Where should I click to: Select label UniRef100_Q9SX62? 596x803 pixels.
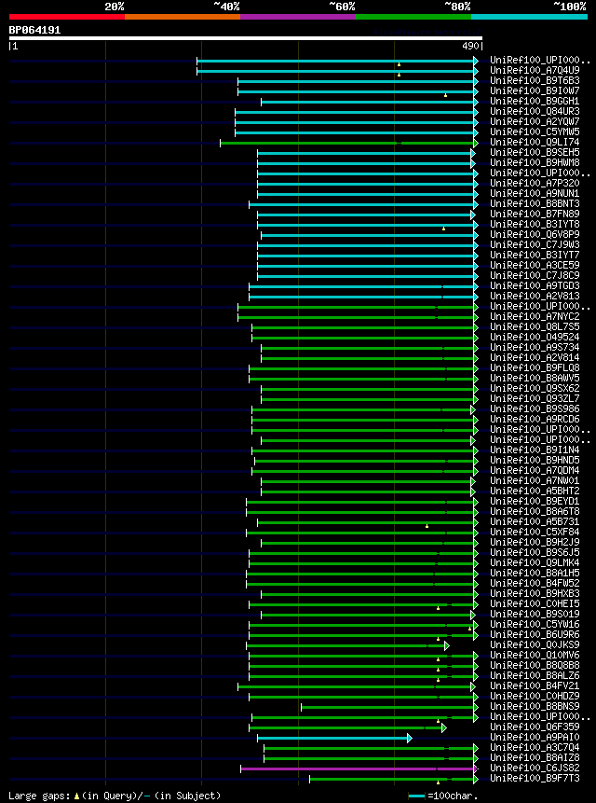(x=535, y=388)
